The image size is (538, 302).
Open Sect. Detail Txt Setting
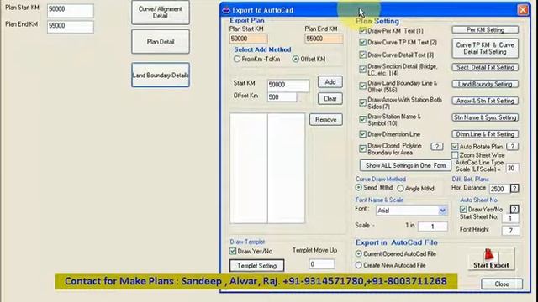coord(485,67)
